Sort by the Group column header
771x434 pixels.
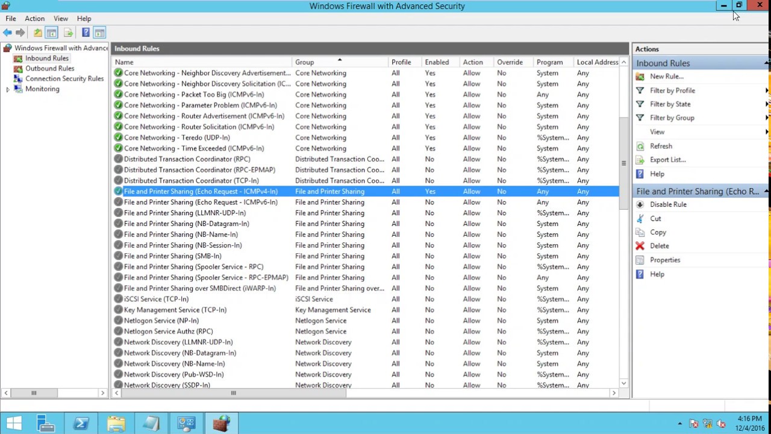tap(340, 62)
